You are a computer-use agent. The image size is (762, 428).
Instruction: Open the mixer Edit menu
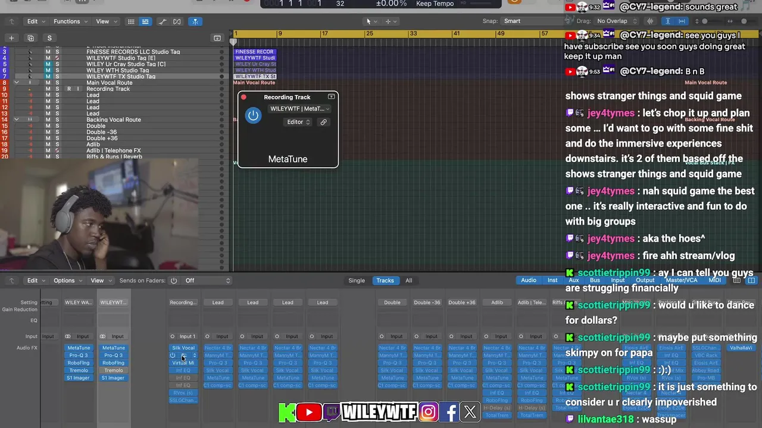coord(36,281)
